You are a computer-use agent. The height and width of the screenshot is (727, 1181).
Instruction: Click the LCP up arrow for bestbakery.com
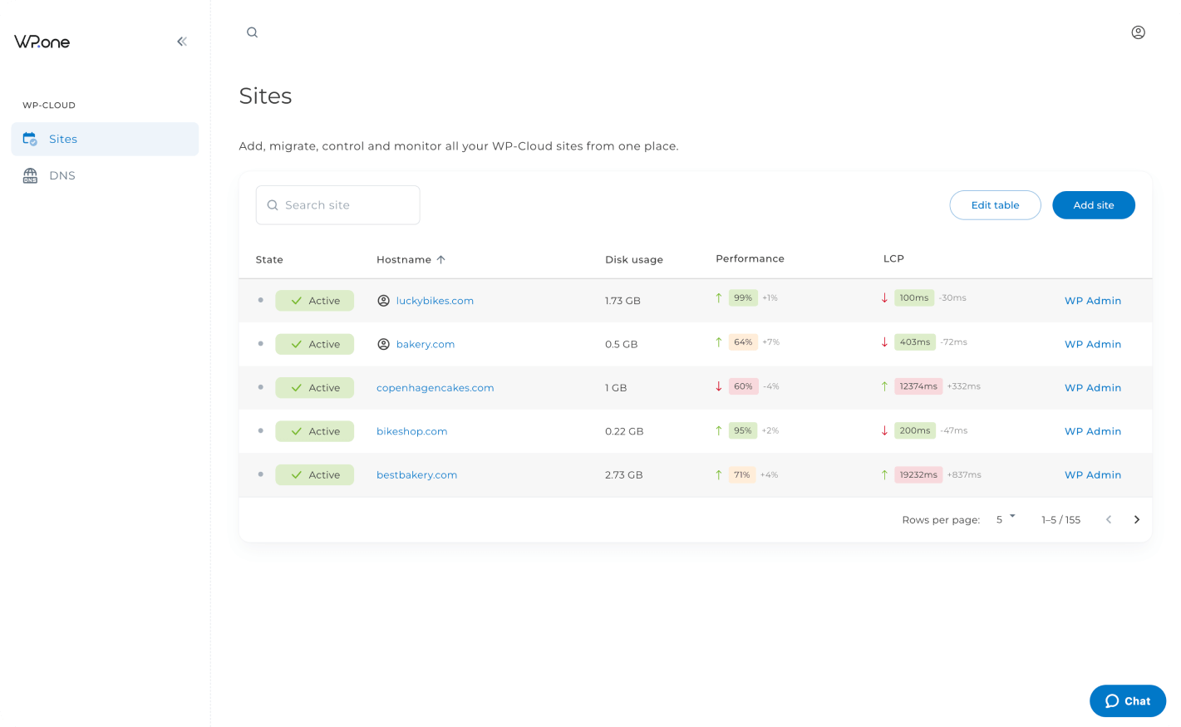pos(884,474)
